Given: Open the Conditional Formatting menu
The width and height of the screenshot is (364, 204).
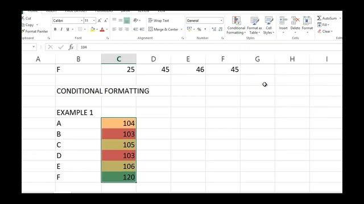Looking at the screenshot, I should (236, 25).
